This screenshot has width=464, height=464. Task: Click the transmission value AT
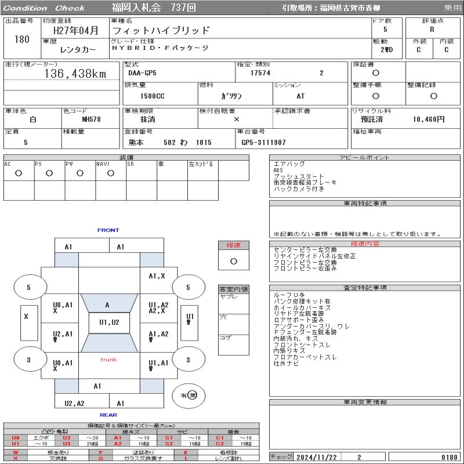click(300, 96)
